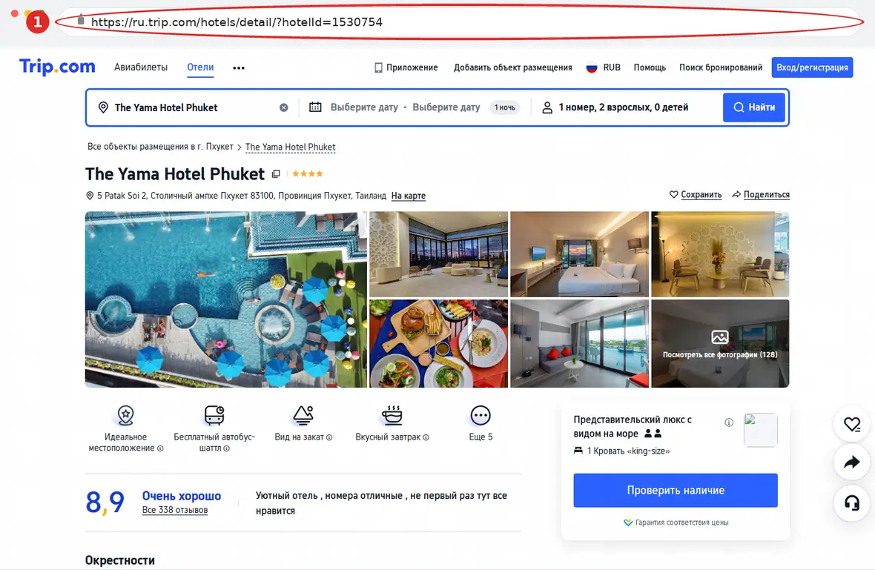875x570 pixels.
Task: Open the lobby lounge photo
Action: tap(439, 254)
